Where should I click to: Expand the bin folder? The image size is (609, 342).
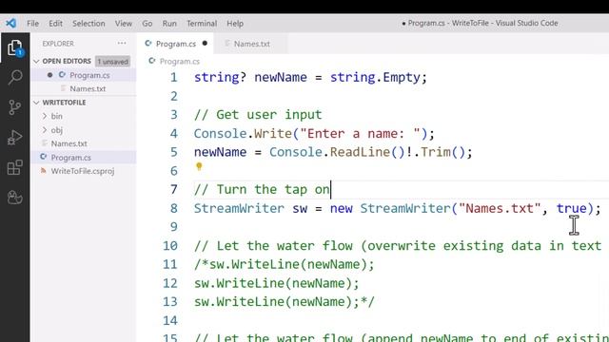pyautogui.click(x=45, y=116)
